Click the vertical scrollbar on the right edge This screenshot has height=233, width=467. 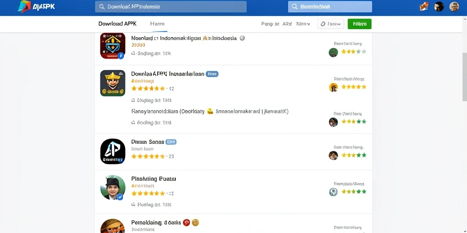(x=464, y=76)
